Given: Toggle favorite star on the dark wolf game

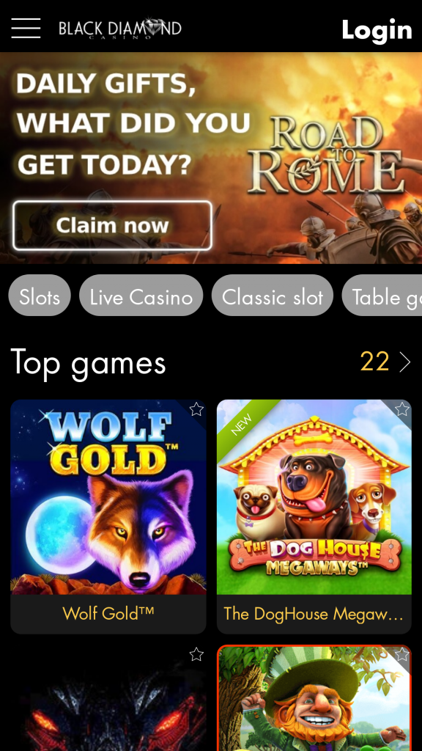Looking at the screenshot, I should 196,654.
